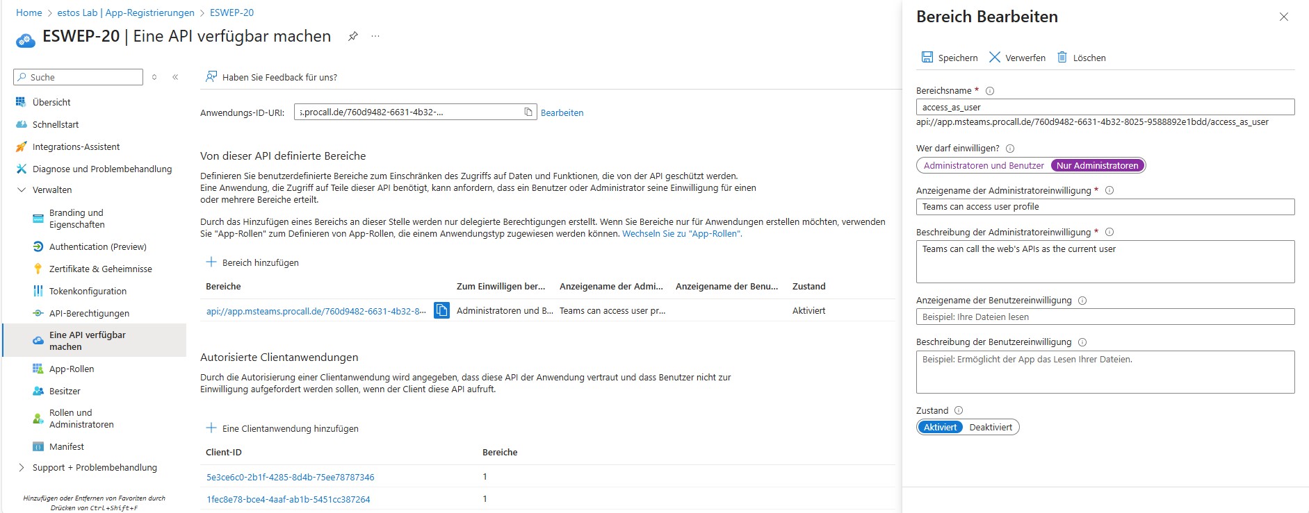This screenshot has height=513, width=1309.
Task: Set Zustand to Deaktiviert
Action: [990, 427]
